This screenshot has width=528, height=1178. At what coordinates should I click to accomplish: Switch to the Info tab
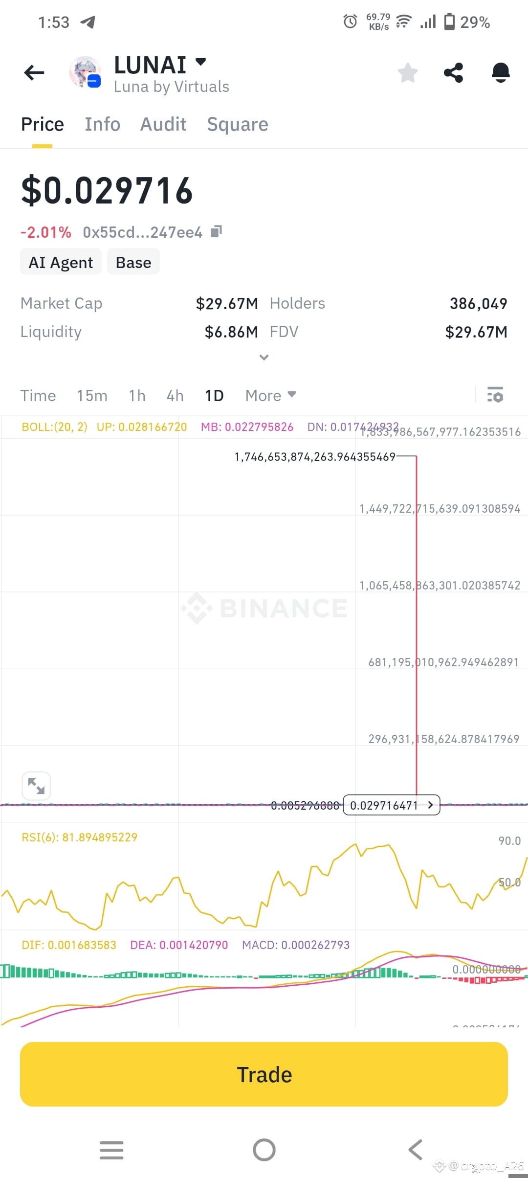tap(102, 124)
